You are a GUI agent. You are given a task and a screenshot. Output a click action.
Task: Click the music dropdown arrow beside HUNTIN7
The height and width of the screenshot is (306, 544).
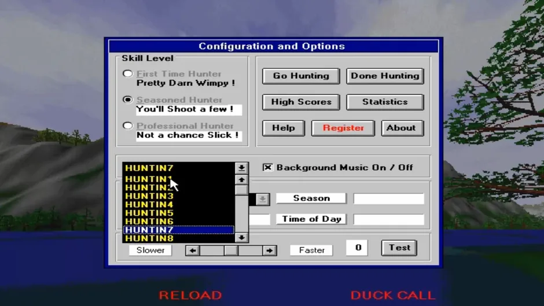coord(241,168)
